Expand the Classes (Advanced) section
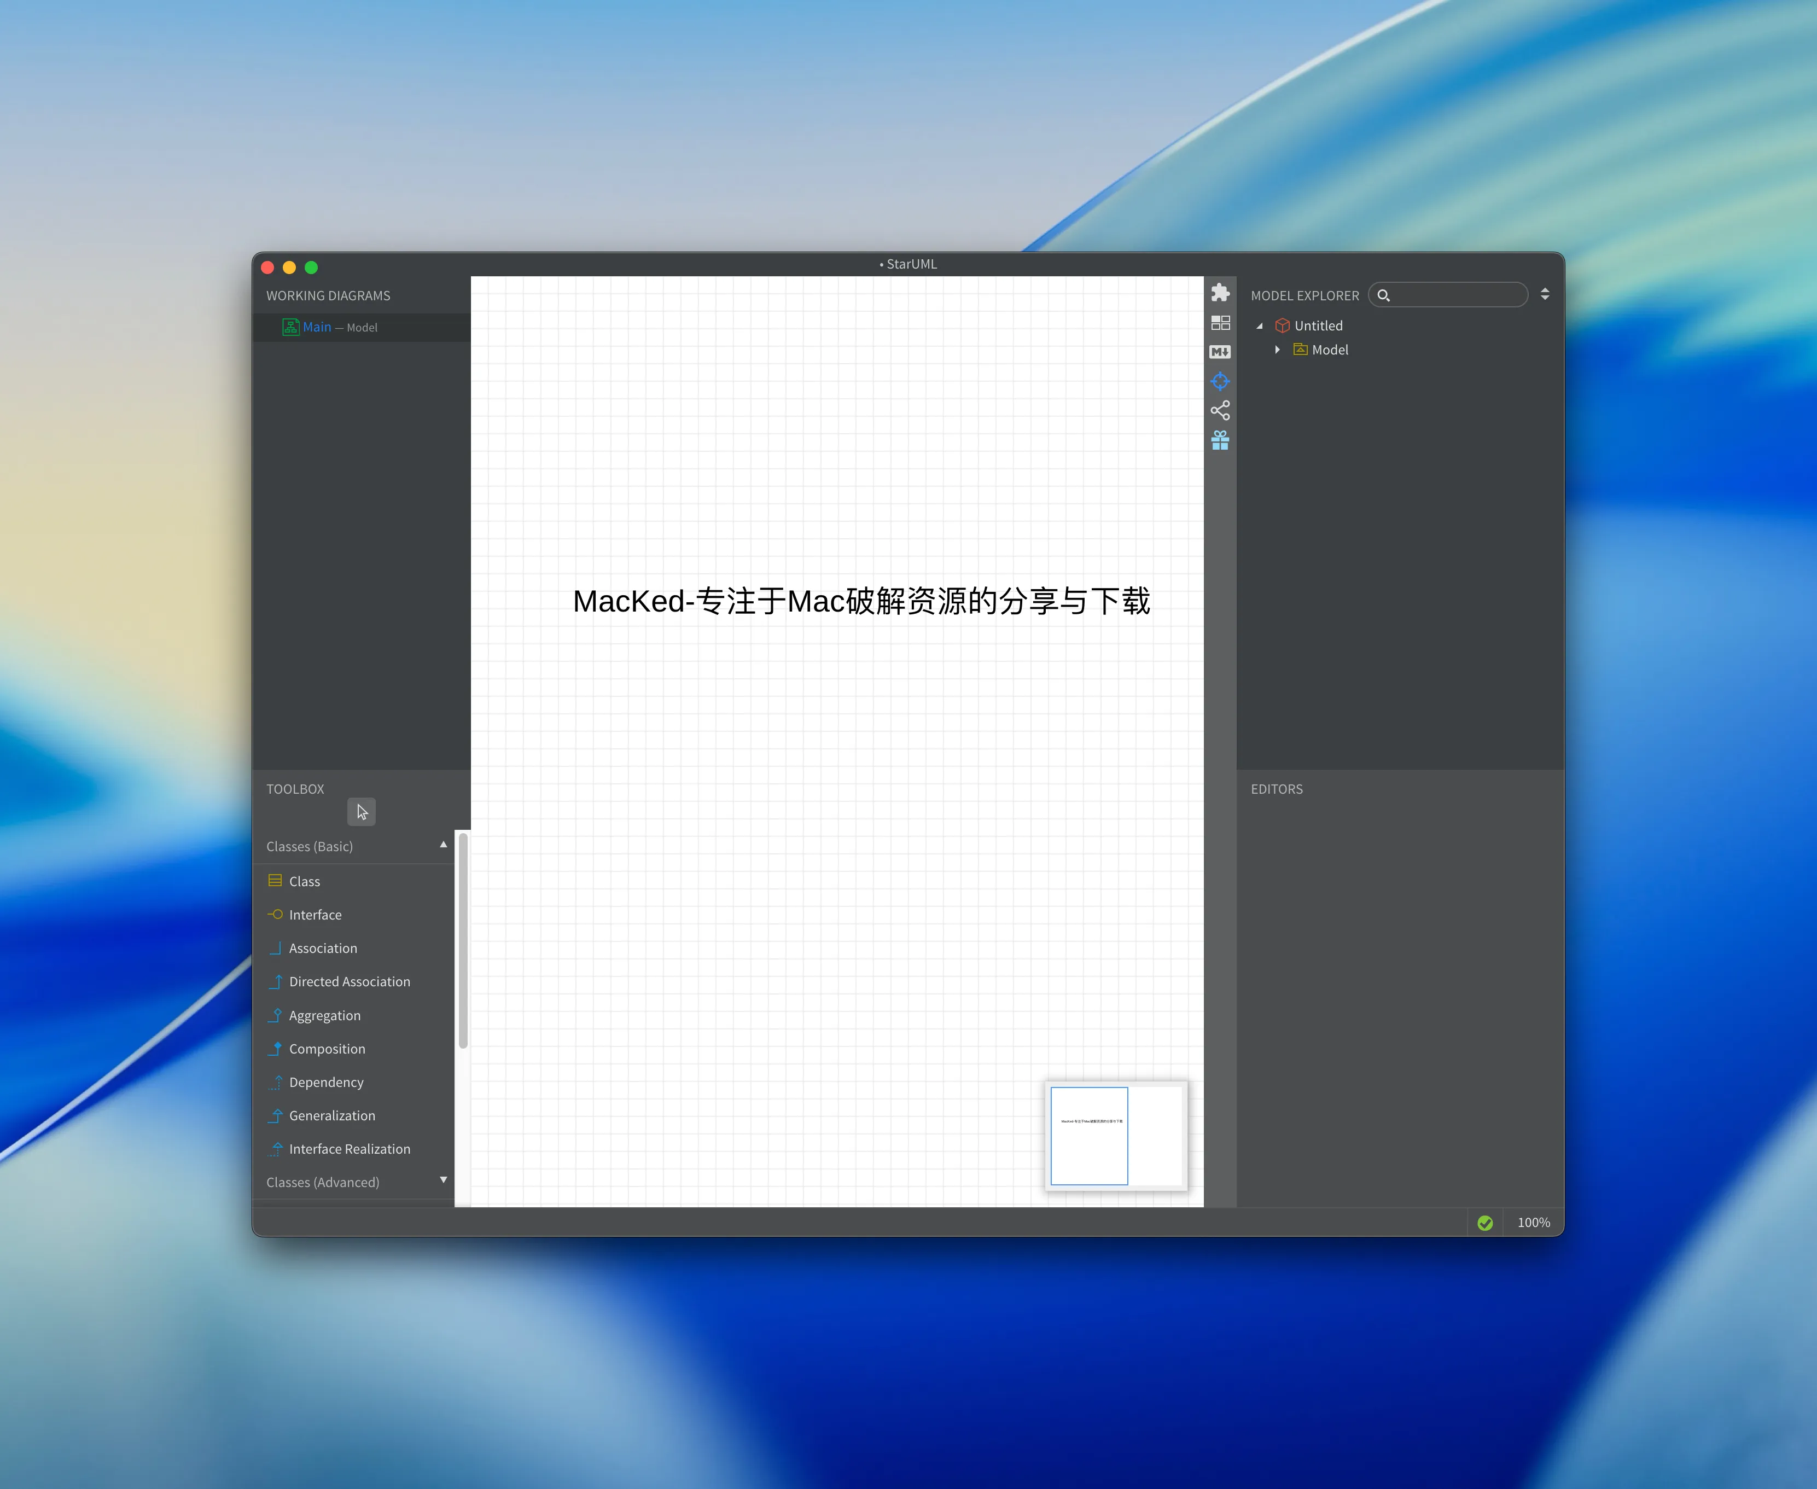Screen dimensions: 1817x1489 [444, 1180]
